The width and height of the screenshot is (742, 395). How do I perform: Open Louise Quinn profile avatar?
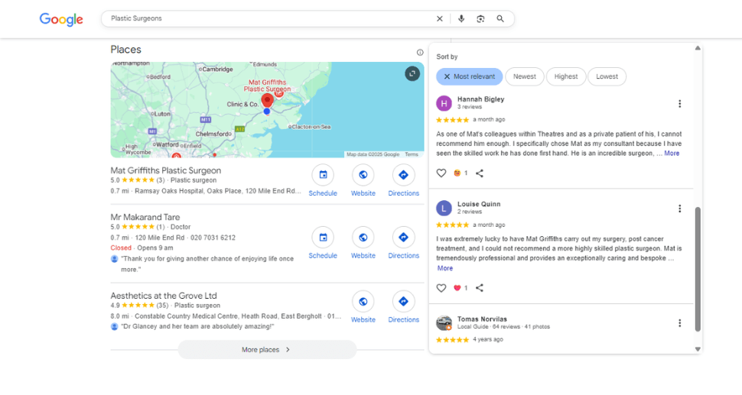pyautogui.click(x=444, y=208)
